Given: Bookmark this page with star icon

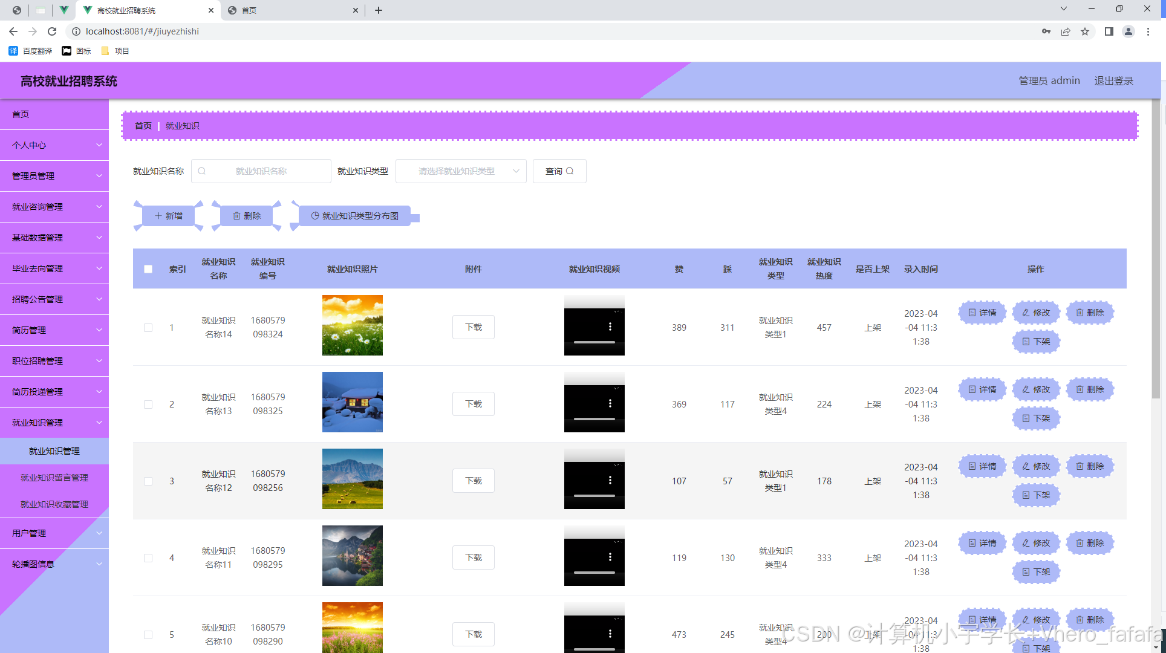Looking at the screenshot, I should pyautogui.click(x=1085, y=31).
